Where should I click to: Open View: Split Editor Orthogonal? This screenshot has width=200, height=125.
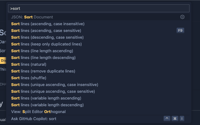pyautogui.click(x=38, y=111)
